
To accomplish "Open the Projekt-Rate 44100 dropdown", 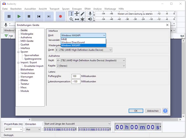I will point(13,129).
